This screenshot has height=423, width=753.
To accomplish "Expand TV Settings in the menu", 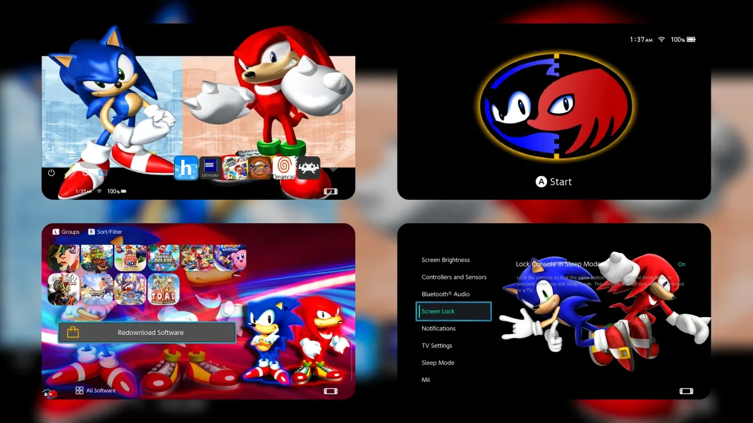I will [437, 345].
